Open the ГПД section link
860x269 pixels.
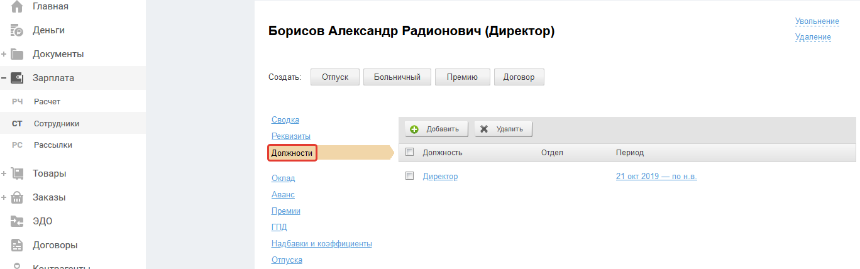[x=279, y=228]
